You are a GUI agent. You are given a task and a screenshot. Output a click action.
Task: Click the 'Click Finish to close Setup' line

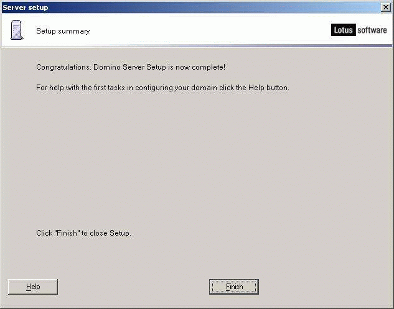(x=83, y=233)
